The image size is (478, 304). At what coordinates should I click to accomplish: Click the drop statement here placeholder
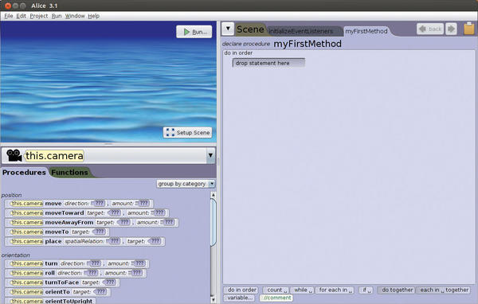pyautogui.click(x=268, y=63)
